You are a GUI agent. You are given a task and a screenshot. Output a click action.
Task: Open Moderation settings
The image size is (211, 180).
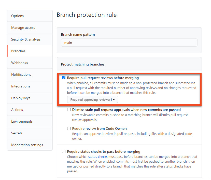click(x=27, y=145)
